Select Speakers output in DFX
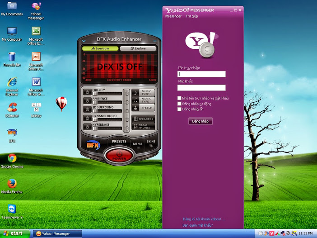Screen dimensions: 317x238 (143, 119)
